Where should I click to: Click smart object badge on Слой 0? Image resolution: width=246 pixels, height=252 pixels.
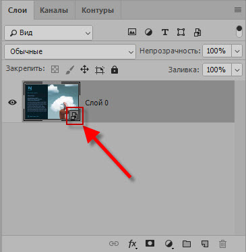74,116
